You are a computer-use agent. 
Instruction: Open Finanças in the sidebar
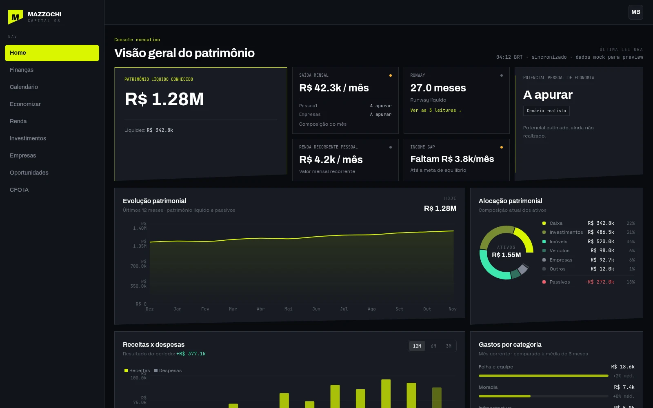(52, 70)
